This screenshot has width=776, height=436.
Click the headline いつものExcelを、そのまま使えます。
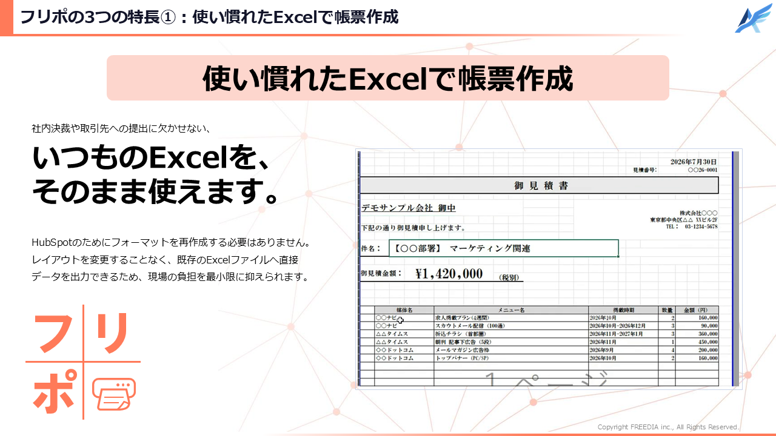pos(156,176)
